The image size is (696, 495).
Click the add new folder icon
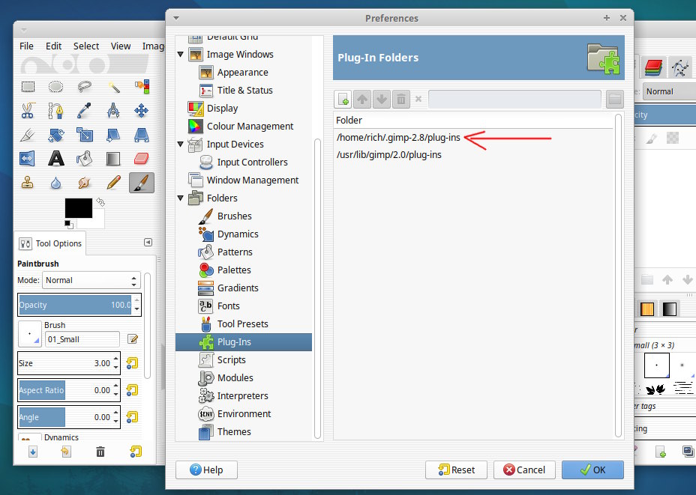(x=343, y=100)
